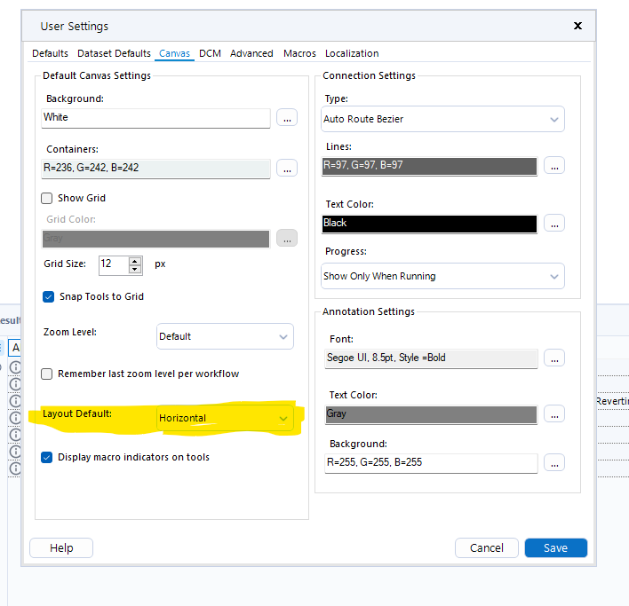Open Containers color picker ellipsis button

coord(286,168)
